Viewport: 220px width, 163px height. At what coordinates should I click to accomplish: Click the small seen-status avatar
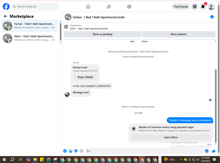[x=210, y=100]
